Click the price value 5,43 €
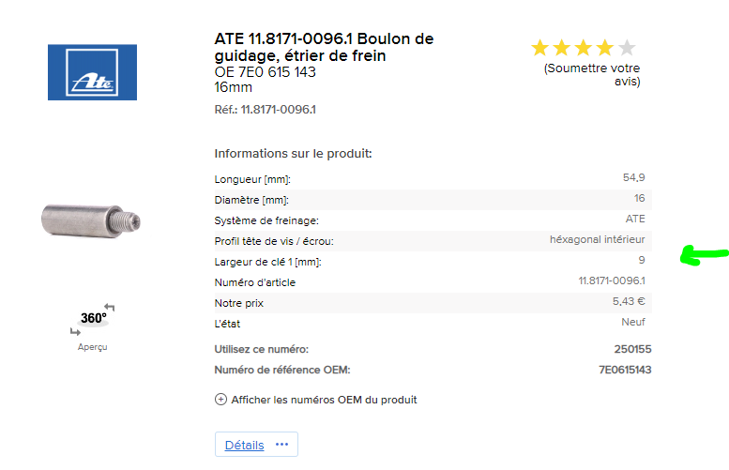The image size is (729, 470). tap(628, 301)
